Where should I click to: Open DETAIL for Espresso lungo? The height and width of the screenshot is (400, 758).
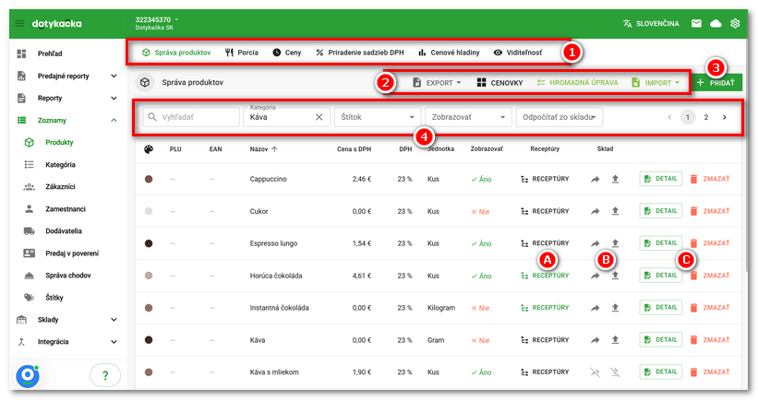tap(660, 243)
